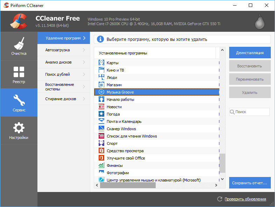Click the horizontal scrollbar thumb

pyautogui.click(x=128, y=185)
